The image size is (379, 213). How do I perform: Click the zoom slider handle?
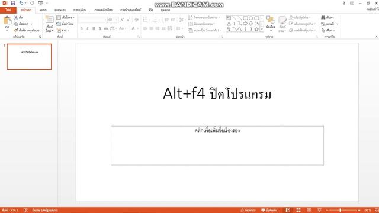point(340,211)
